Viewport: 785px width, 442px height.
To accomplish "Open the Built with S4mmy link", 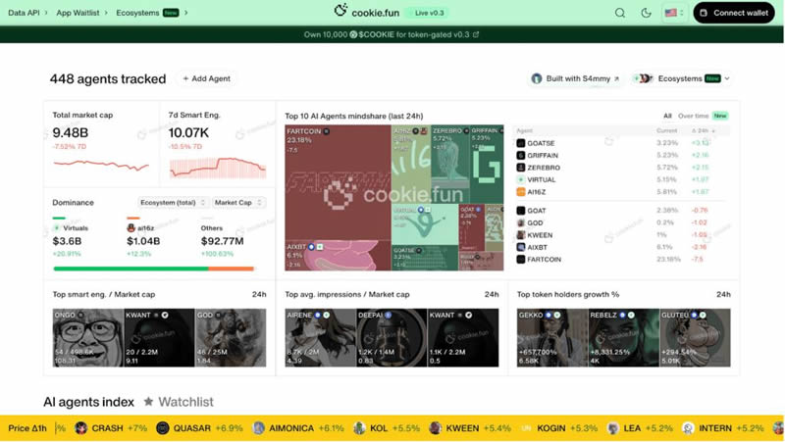I will pos(574,78).
